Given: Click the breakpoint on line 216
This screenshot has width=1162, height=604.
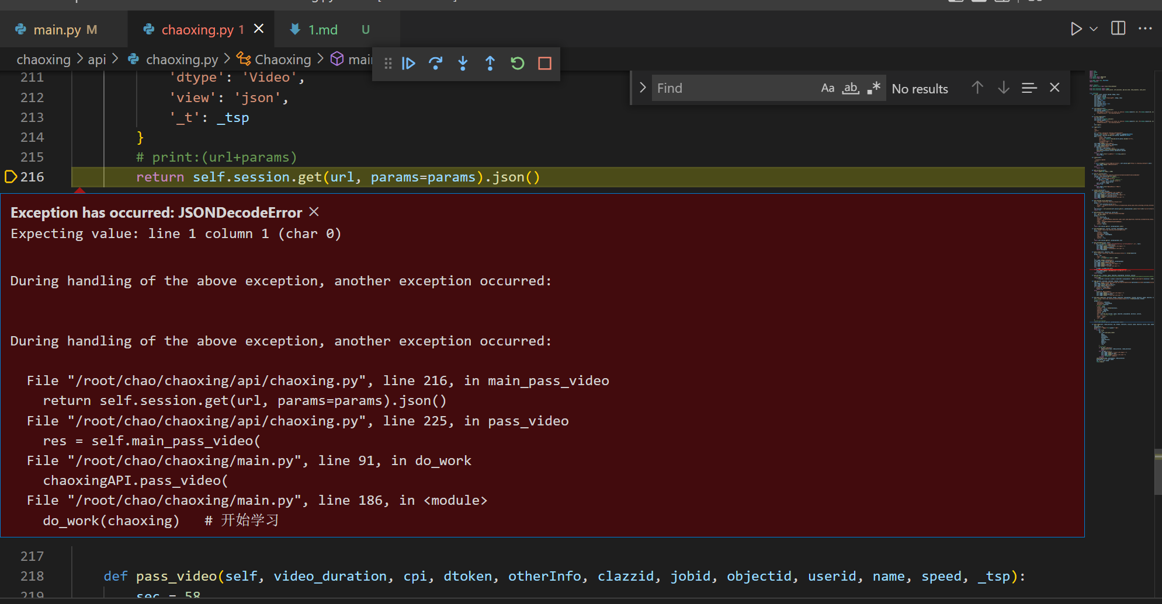Looking at the screenshot, I should [10, 176].
